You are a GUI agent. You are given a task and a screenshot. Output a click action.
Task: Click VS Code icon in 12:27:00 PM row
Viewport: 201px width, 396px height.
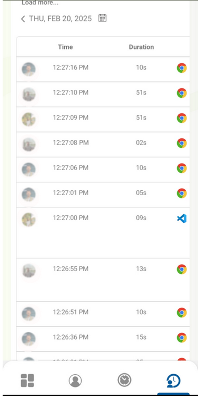(181, 218)
